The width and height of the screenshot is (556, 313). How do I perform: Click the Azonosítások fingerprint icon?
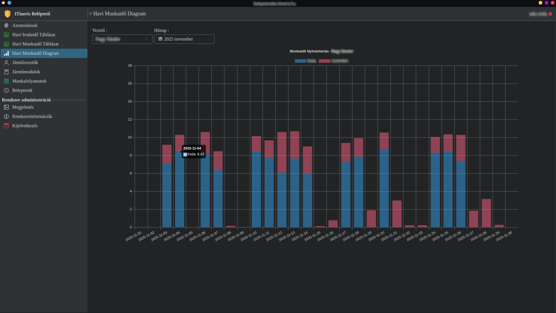[x=6, y=26]
